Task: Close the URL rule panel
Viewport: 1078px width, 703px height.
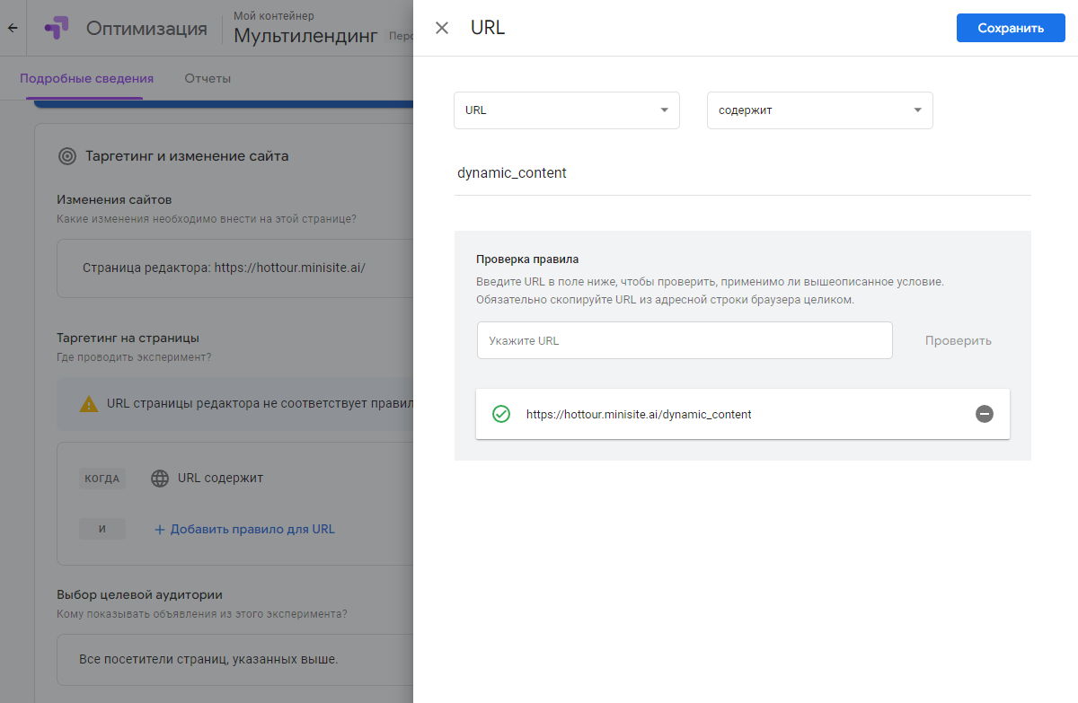Action: (442, 28)
